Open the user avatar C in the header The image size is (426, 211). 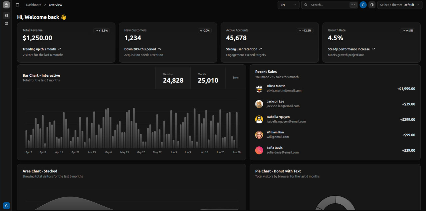363,5
